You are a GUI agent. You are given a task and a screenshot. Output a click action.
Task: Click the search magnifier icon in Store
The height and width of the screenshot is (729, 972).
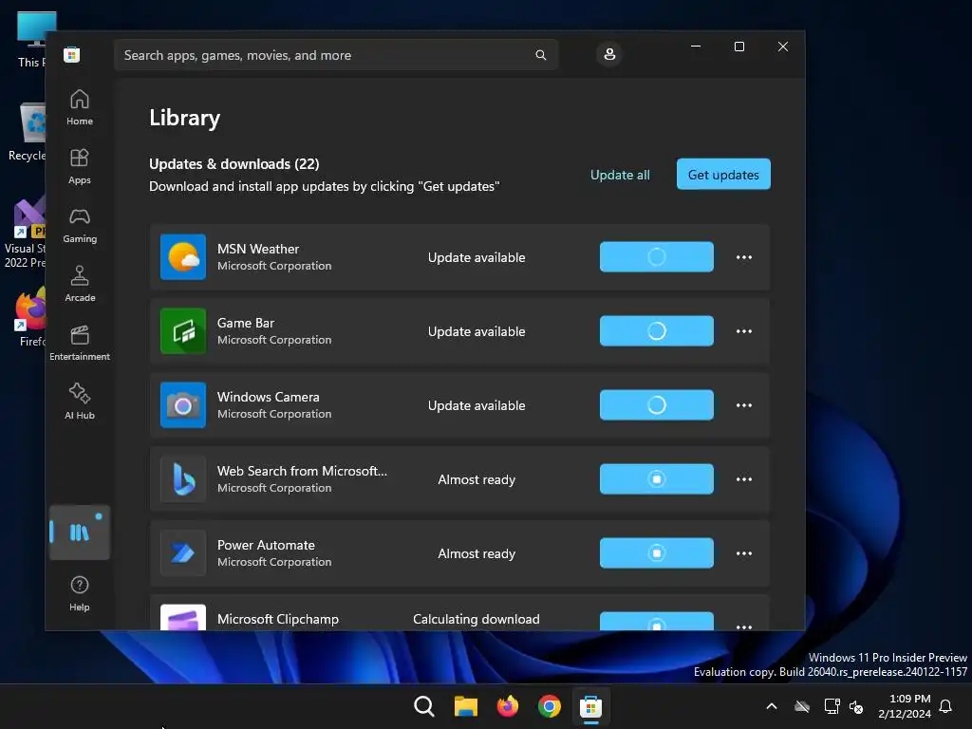(540, 55)
